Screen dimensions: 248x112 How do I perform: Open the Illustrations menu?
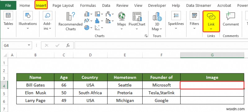coord(28,20)
